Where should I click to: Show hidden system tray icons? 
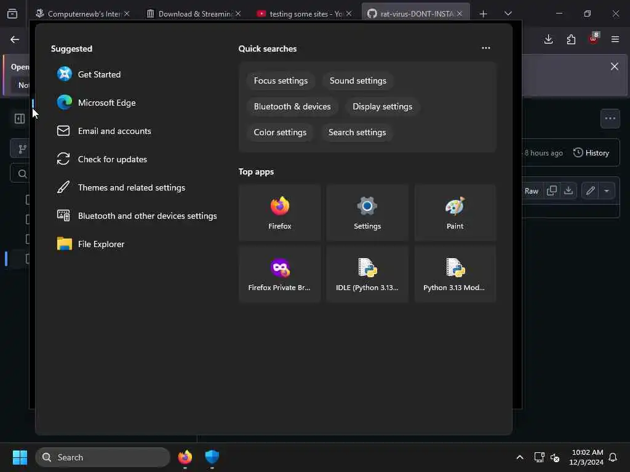pos(519,457)
